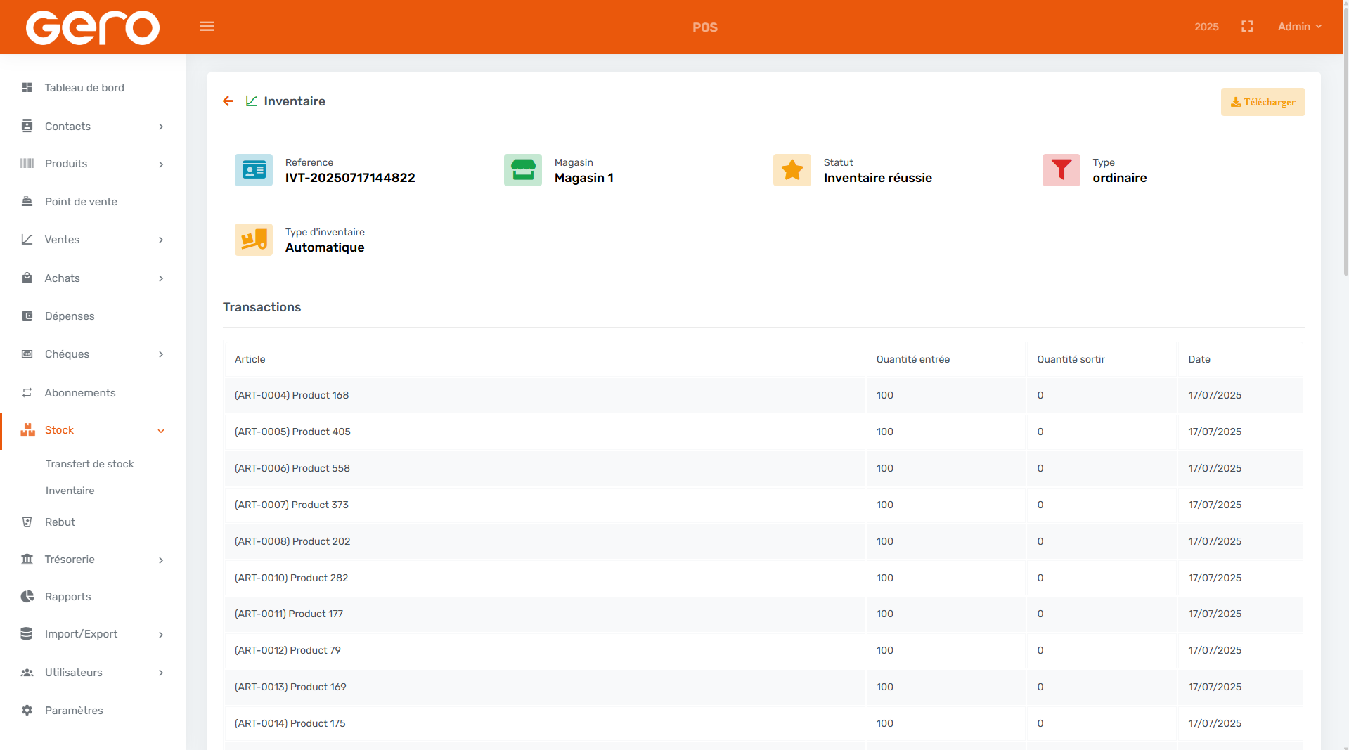Expand the Trésorerie submenu
This screenshot has width=1349, height=750.
click(93, 560)
